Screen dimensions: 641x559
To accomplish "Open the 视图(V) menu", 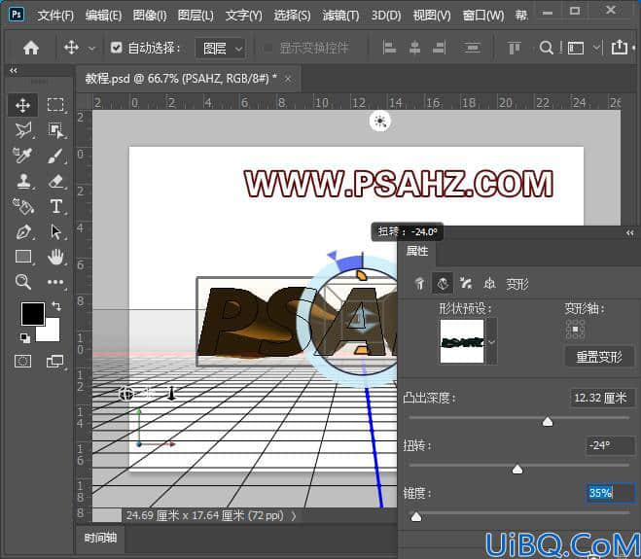I will (432, 16).
